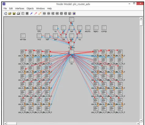Click the Print toolbar icon

click(18, 14)
